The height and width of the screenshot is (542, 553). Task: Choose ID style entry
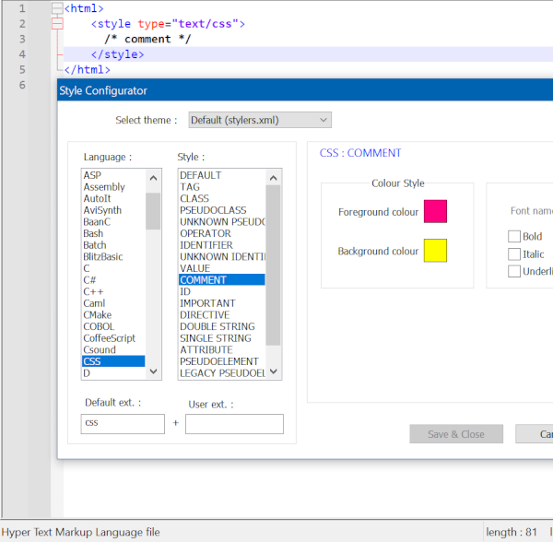(x=222, y=291)
